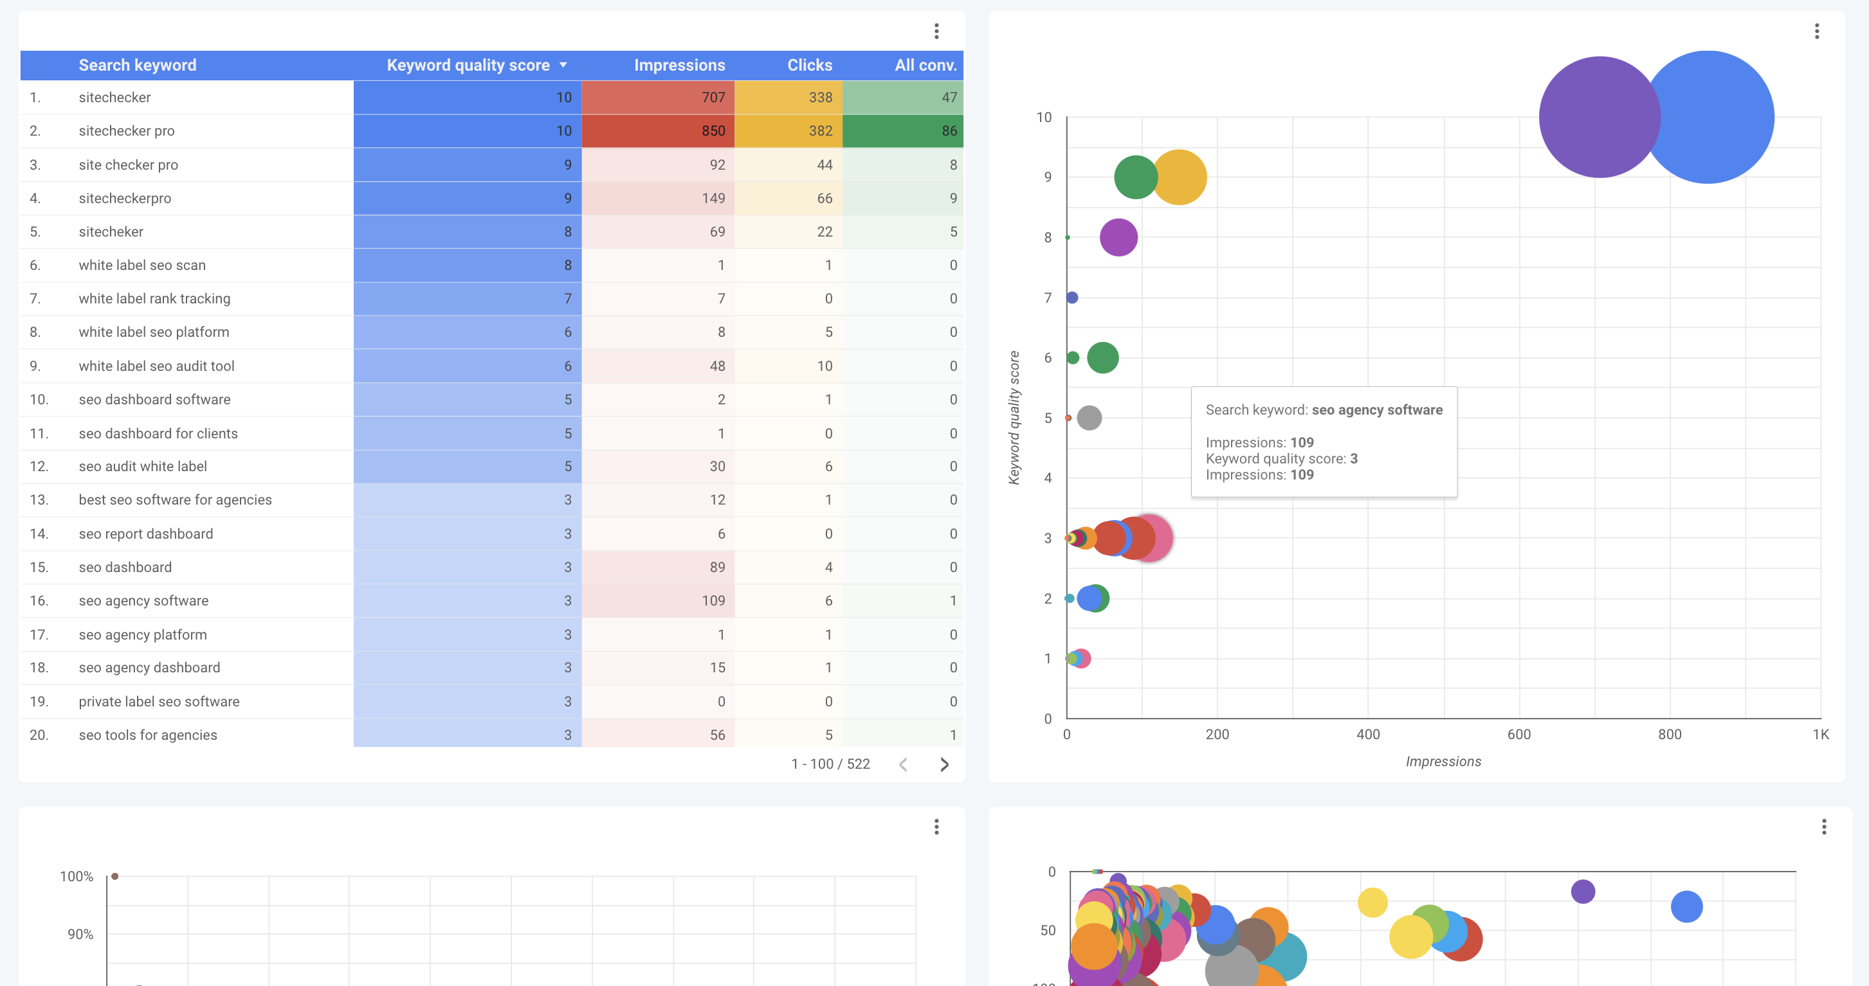
Task: Click the 'sitecheker' keyword
Action: (111, 231)
